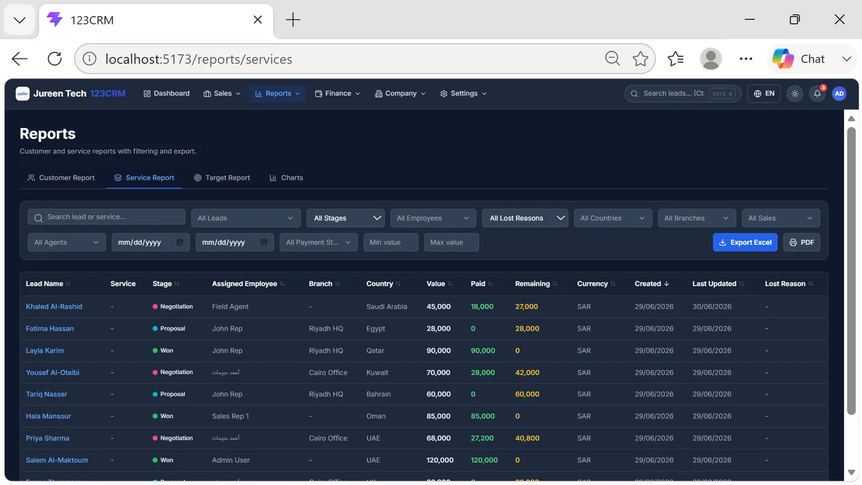Image resolution: width=862 pixels, height=485 pixels.
Task: Click the page vertical scrollbar thumb
Action: click(851, 269)
